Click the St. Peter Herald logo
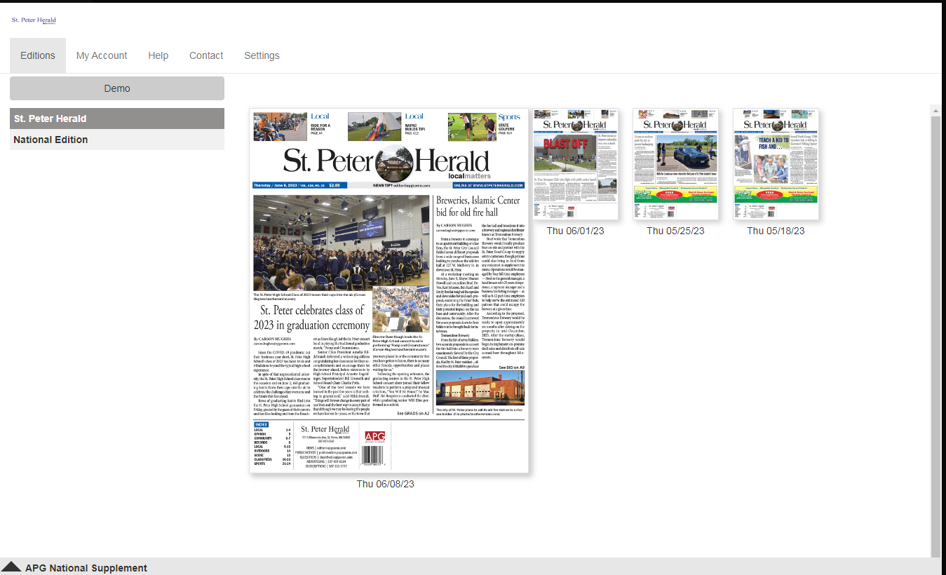The image size is (946, 575). [x=34, y=20]
